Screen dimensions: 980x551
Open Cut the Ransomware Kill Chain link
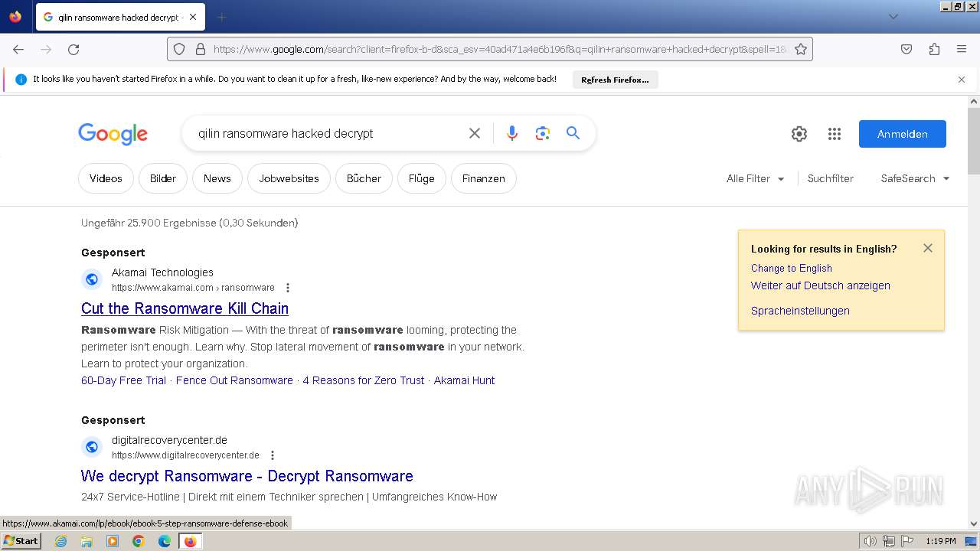tap(185, 308)
